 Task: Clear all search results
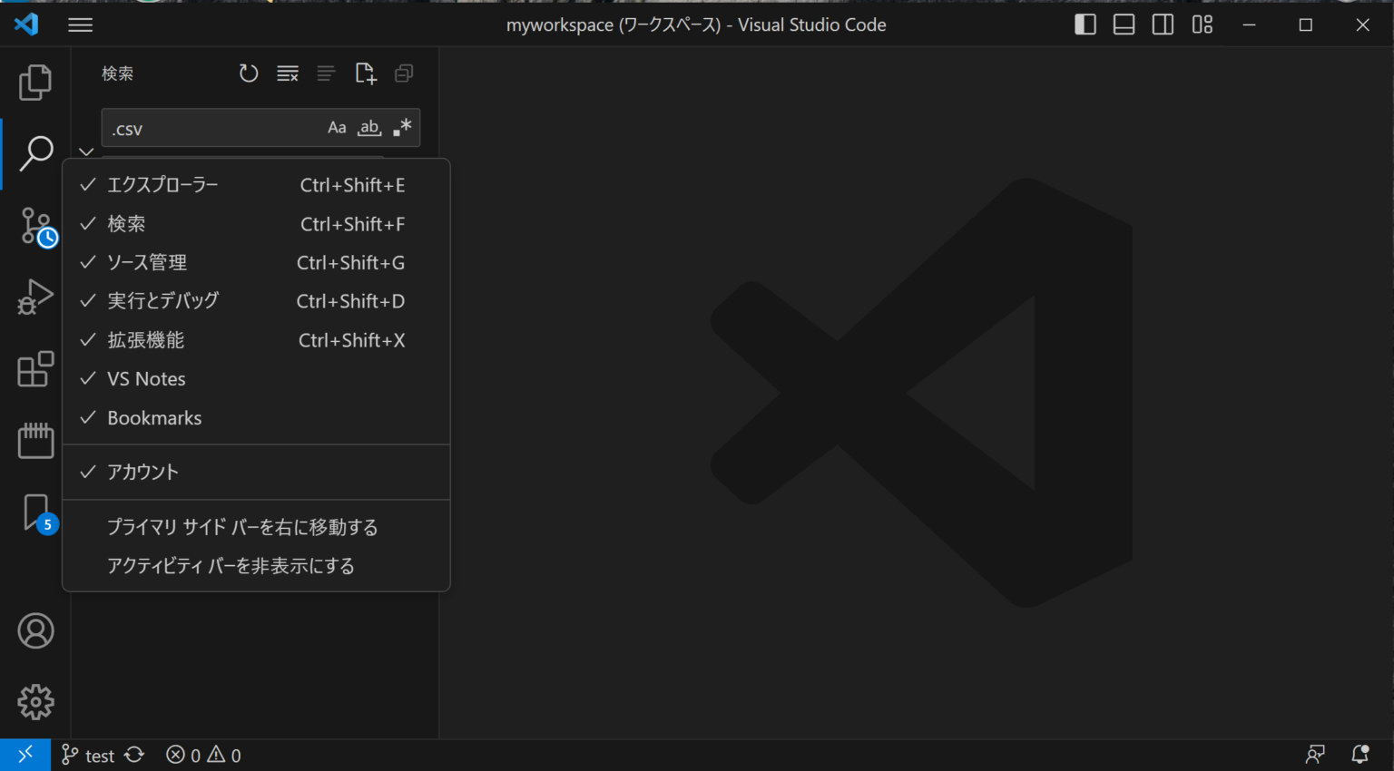coord(287,73)
